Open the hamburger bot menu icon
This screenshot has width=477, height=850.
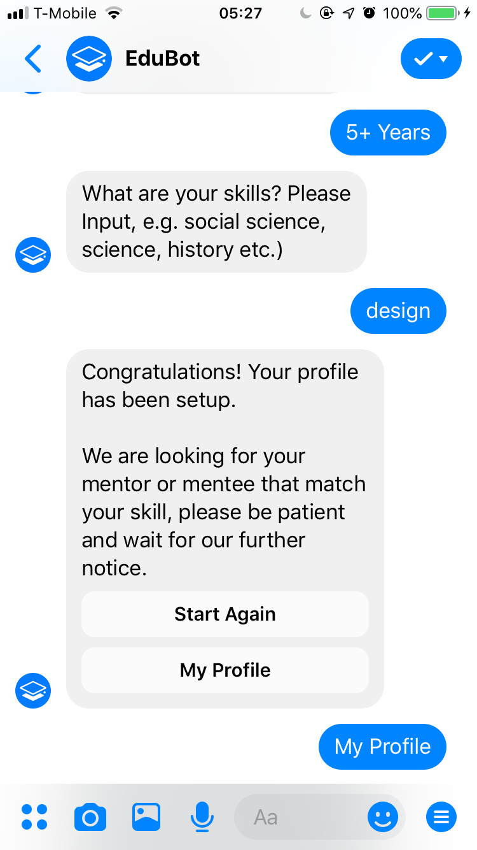pos(441,817)
